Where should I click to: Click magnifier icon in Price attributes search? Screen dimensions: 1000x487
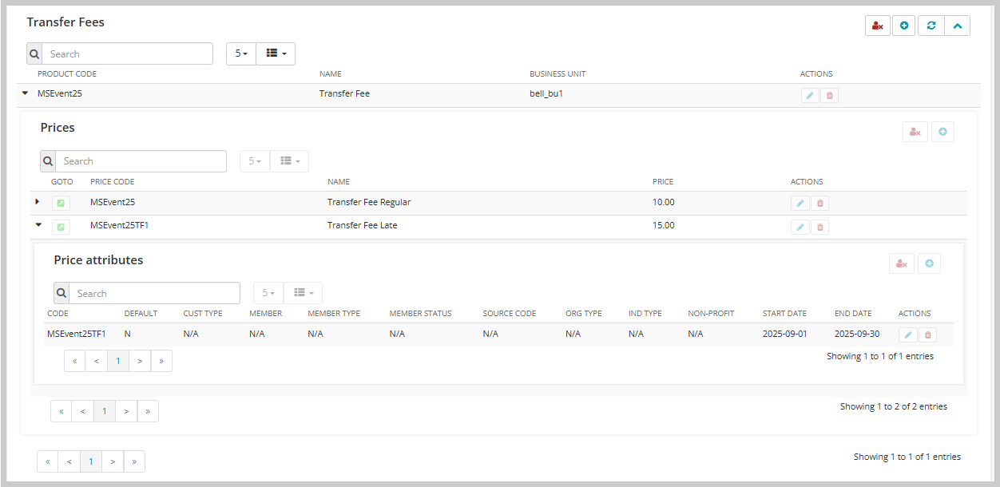62,293
